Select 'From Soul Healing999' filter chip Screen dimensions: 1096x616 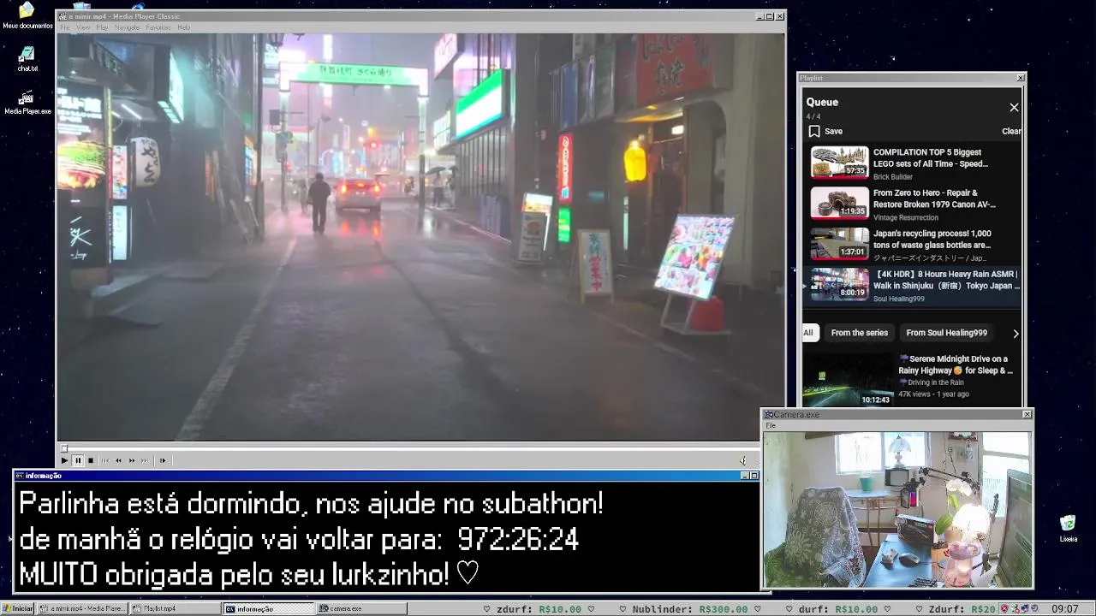946,333
